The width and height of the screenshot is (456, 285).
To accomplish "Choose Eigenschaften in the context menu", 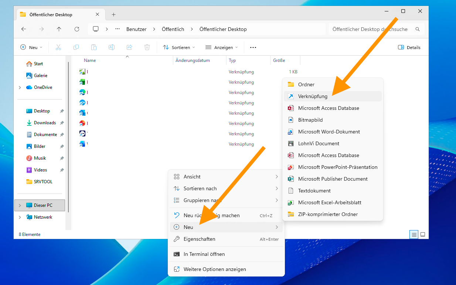I will pyautogui.click(x=199, y=239).
